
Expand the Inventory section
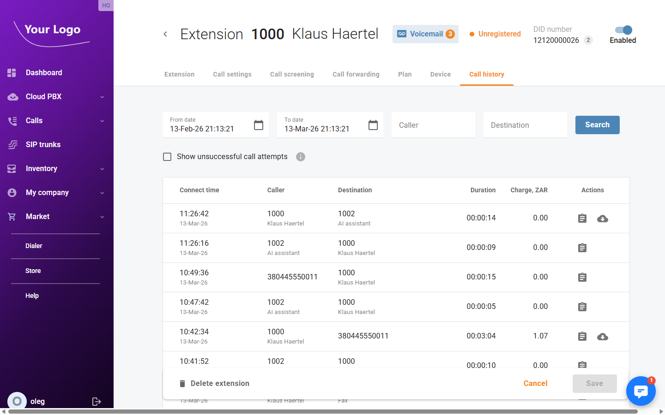pos(42,168)
